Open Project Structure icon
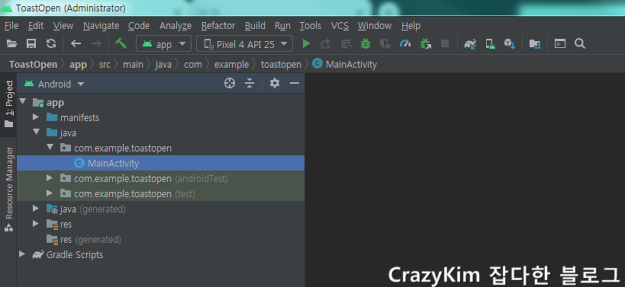 click(534, 43)
